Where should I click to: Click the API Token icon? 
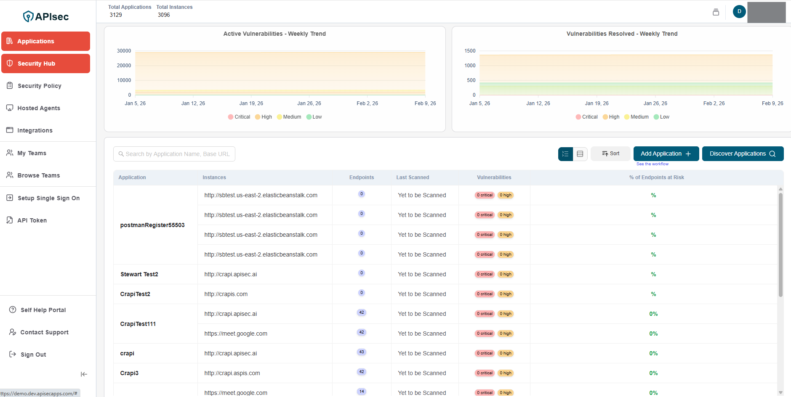[10, 220]
